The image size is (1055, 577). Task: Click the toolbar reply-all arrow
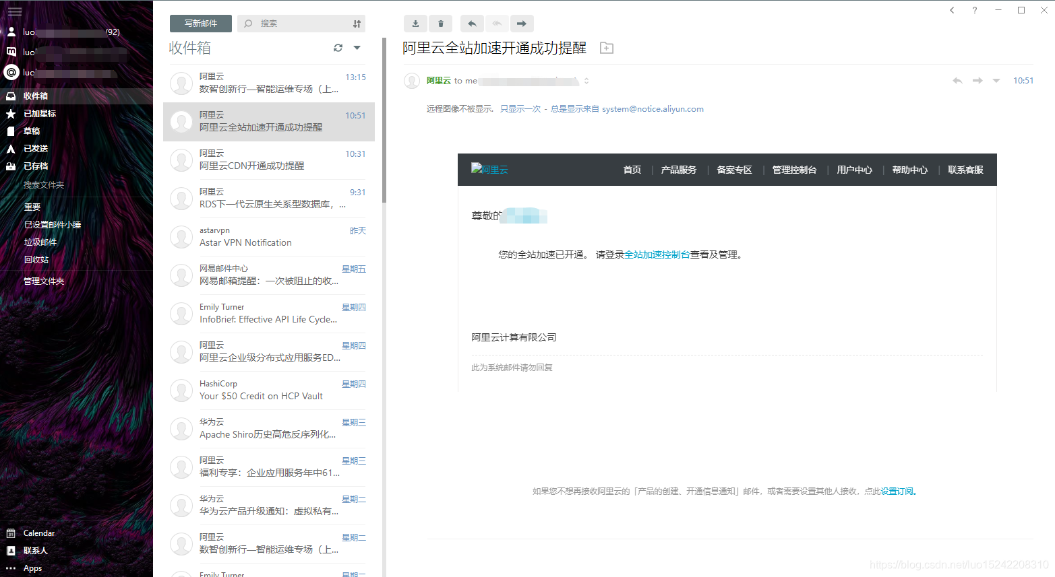coord(497,24)
